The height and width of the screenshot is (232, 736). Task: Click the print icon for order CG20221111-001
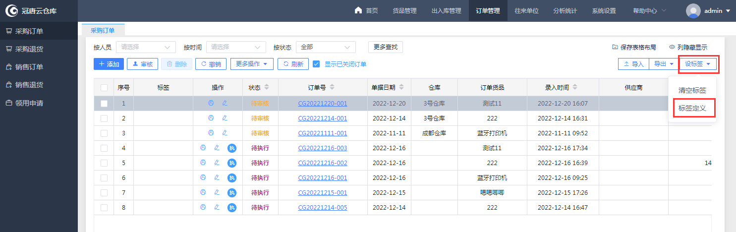pyautogui.click(x=211, y=133)
